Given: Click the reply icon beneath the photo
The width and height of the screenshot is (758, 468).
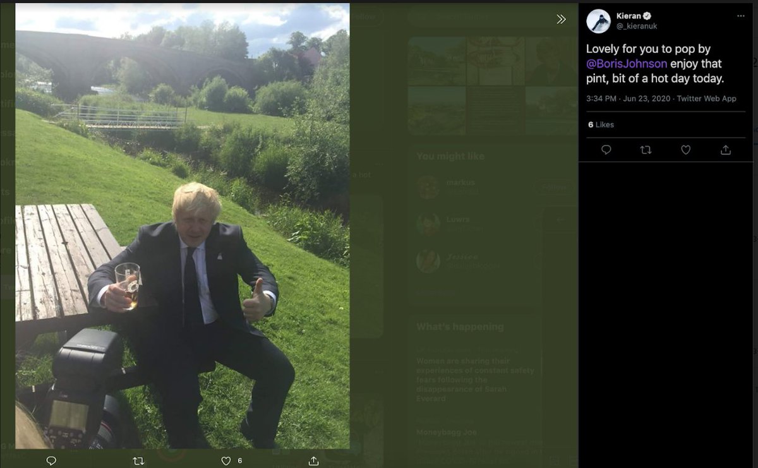Looking at the screenshot, I should tap(52, 461).
